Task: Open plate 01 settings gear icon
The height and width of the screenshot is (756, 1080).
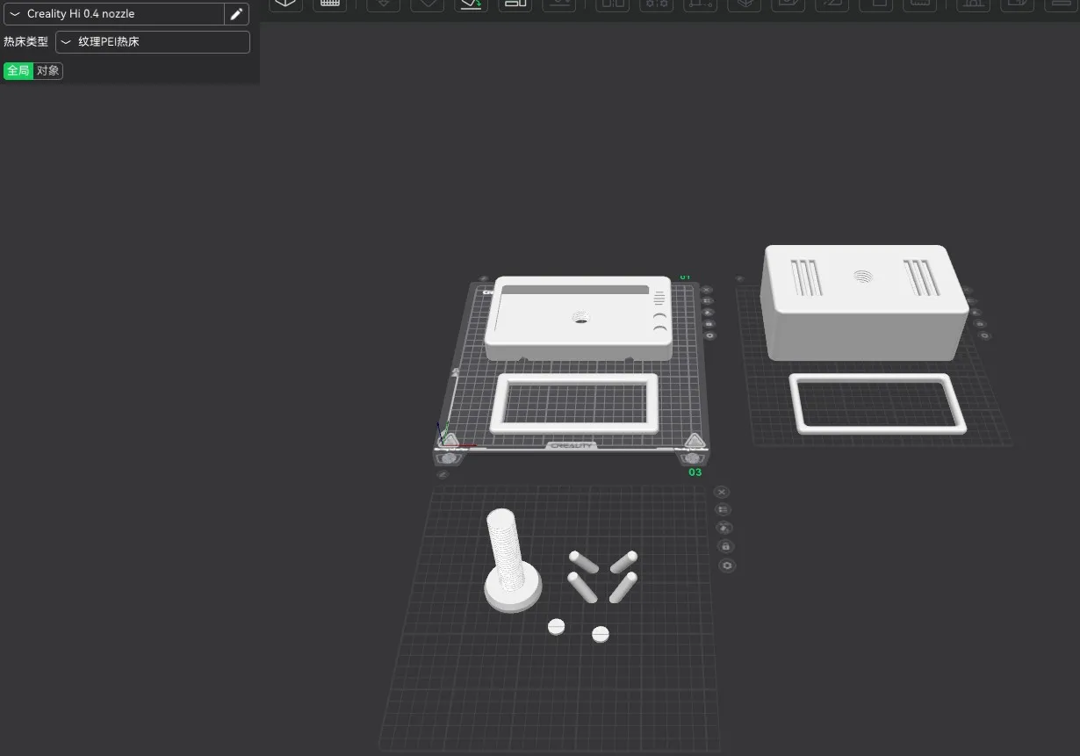Action: coord(710,335)
